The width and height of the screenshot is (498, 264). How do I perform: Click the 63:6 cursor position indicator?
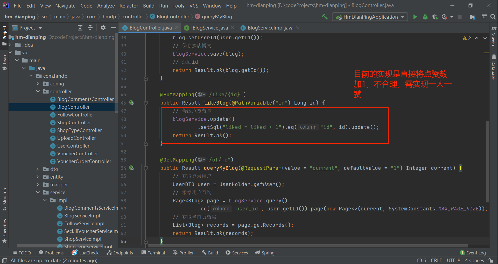click(x=421, y=260)
